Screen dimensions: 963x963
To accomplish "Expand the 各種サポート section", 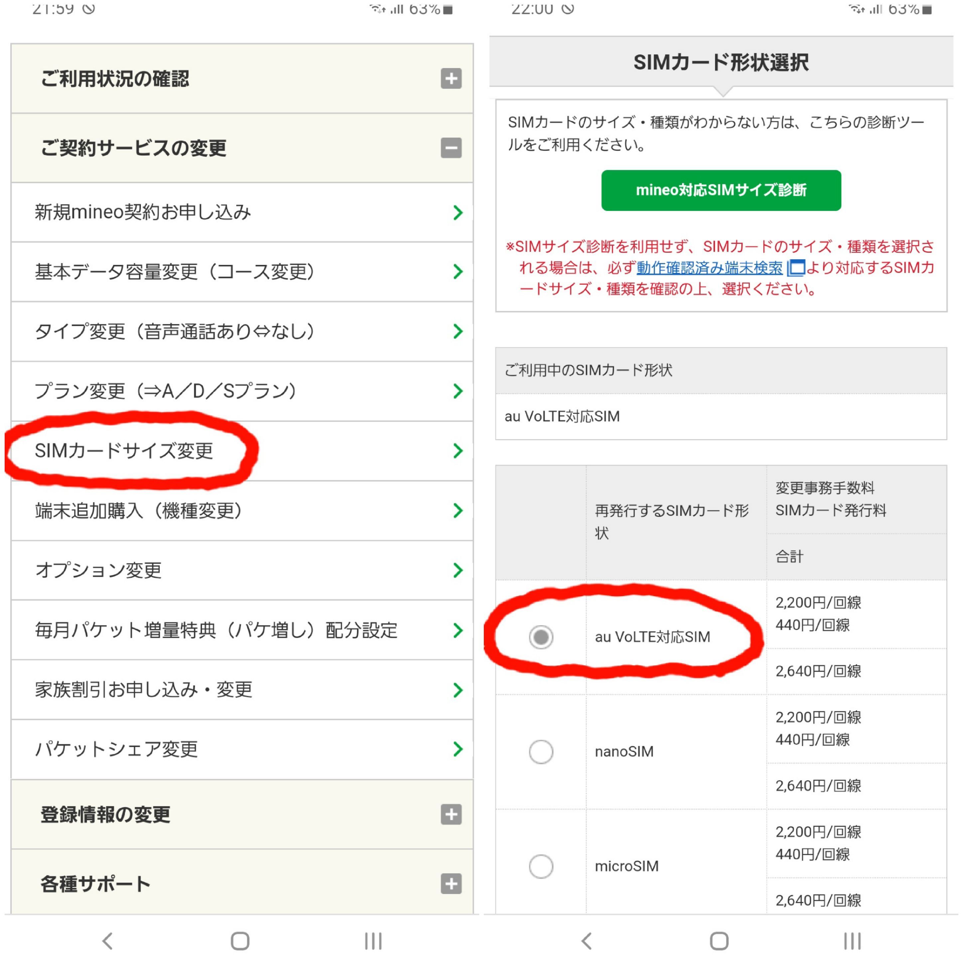I will 451,884.
